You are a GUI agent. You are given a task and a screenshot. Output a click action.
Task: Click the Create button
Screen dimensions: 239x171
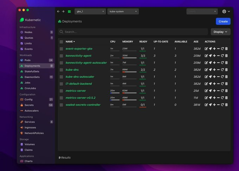(223, 21)
